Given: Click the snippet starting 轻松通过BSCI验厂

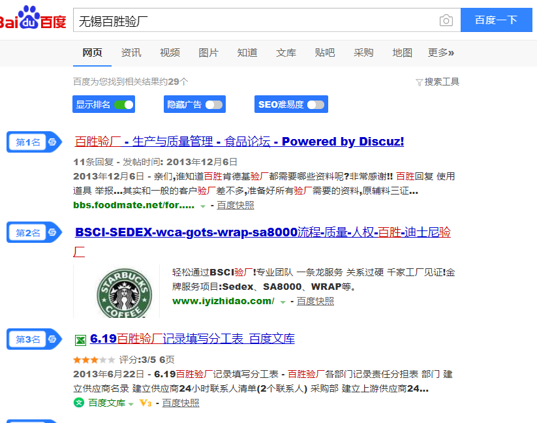Looking at the screenshot, I should 313,279.
